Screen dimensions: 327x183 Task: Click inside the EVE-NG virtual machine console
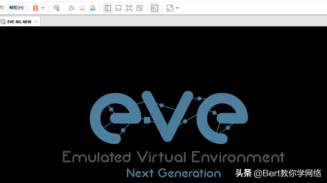pos(163,105)
